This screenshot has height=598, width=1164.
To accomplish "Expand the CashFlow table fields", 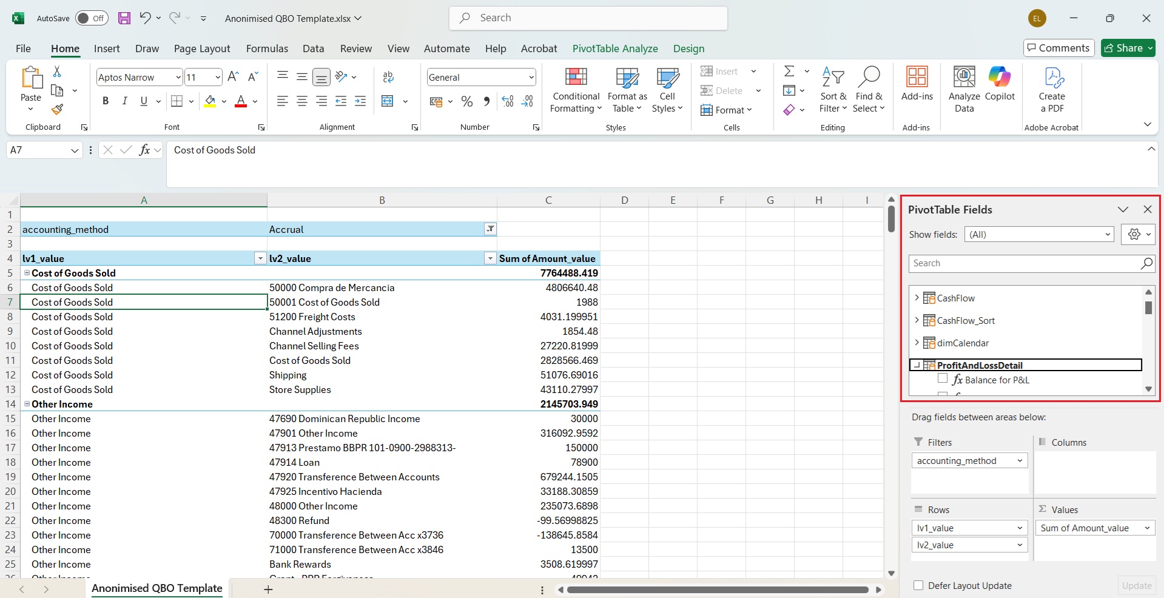I will (917, 298).
